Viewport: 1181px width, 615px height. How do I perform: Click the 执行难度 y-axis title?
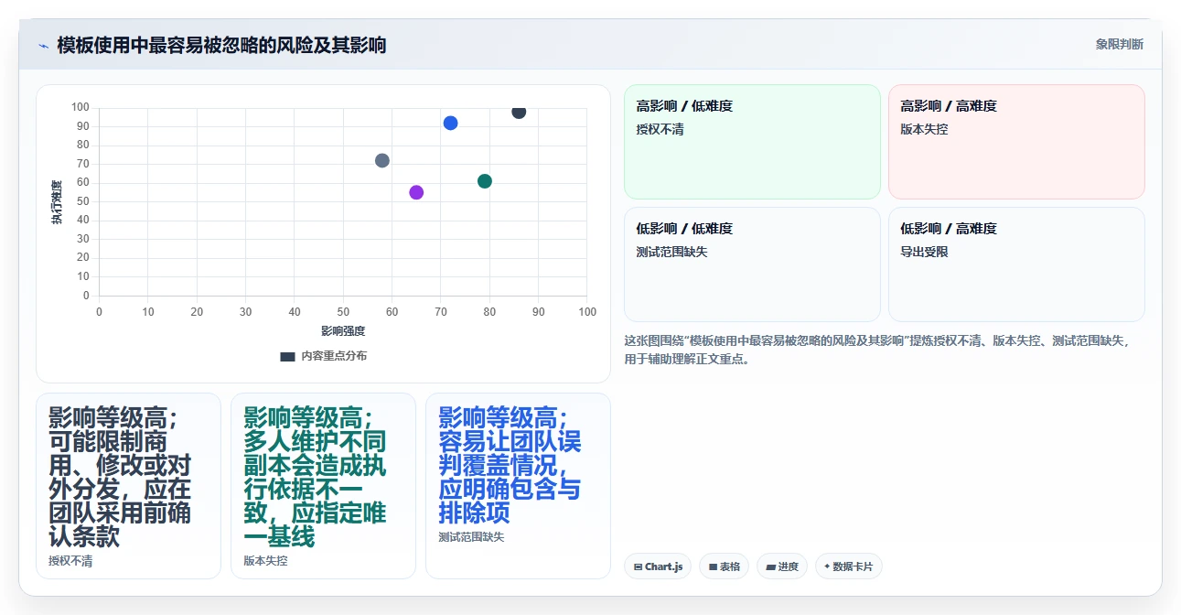[x=57, y=202]
